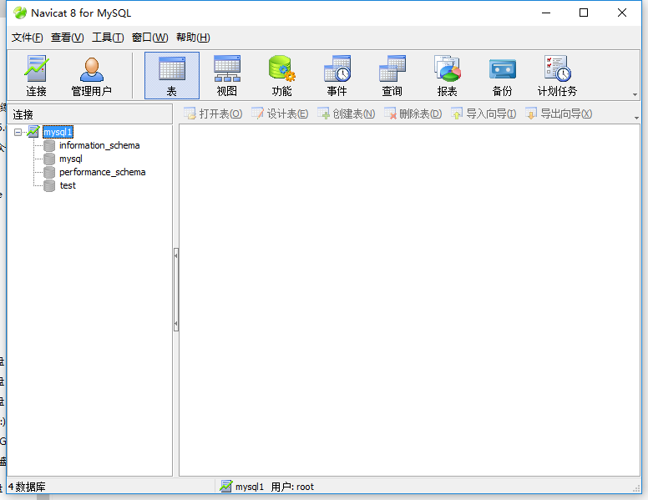This screenshot has height=500, width=648.
Task: Expand main toolbar overflow arrow
Action: [x=635, y=94]
